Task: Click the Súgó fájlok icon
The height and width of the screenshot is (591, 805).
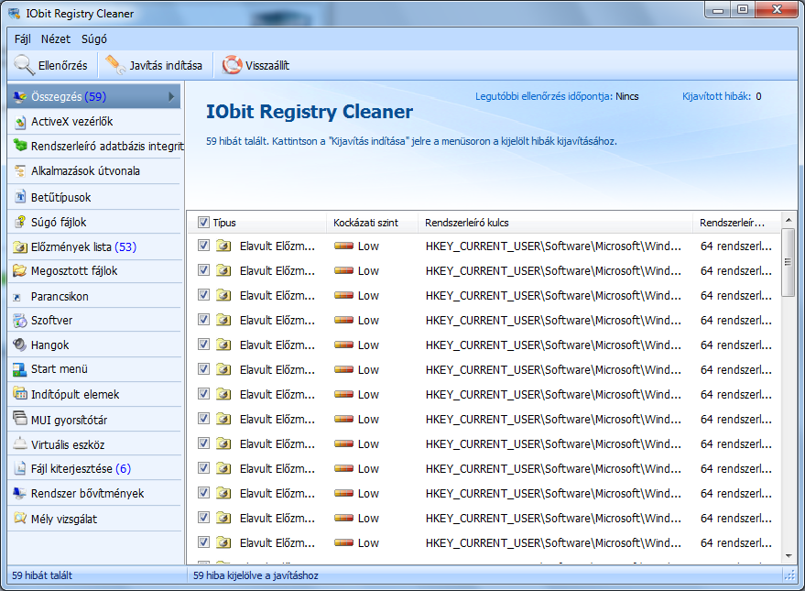Action: pos(20,222)
